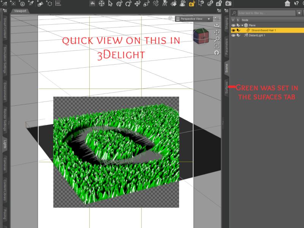Click the arrow button beside filter field
Viewport: 304px width, 228px height.
click(x=299, y=13)
